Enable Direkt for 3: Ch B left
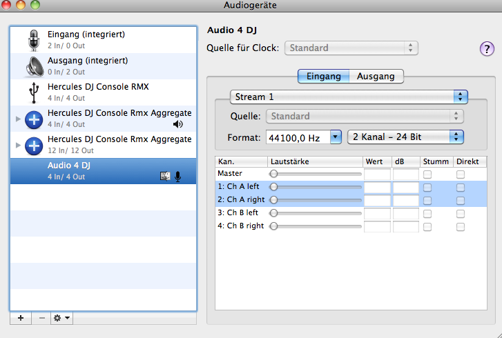The image size is (502, 338). [x=461, y=214]
